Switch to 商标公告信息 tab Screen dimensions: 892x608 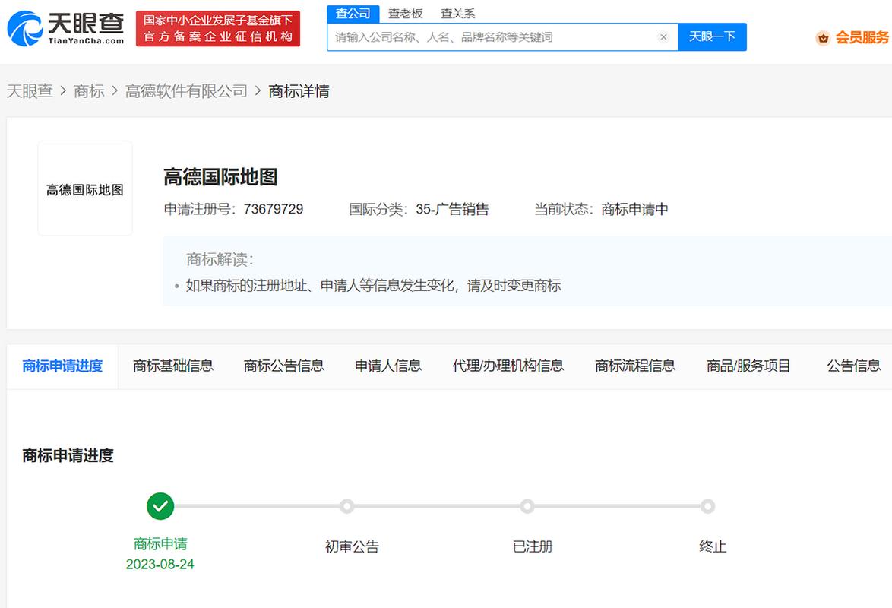(x=284, y=366)
